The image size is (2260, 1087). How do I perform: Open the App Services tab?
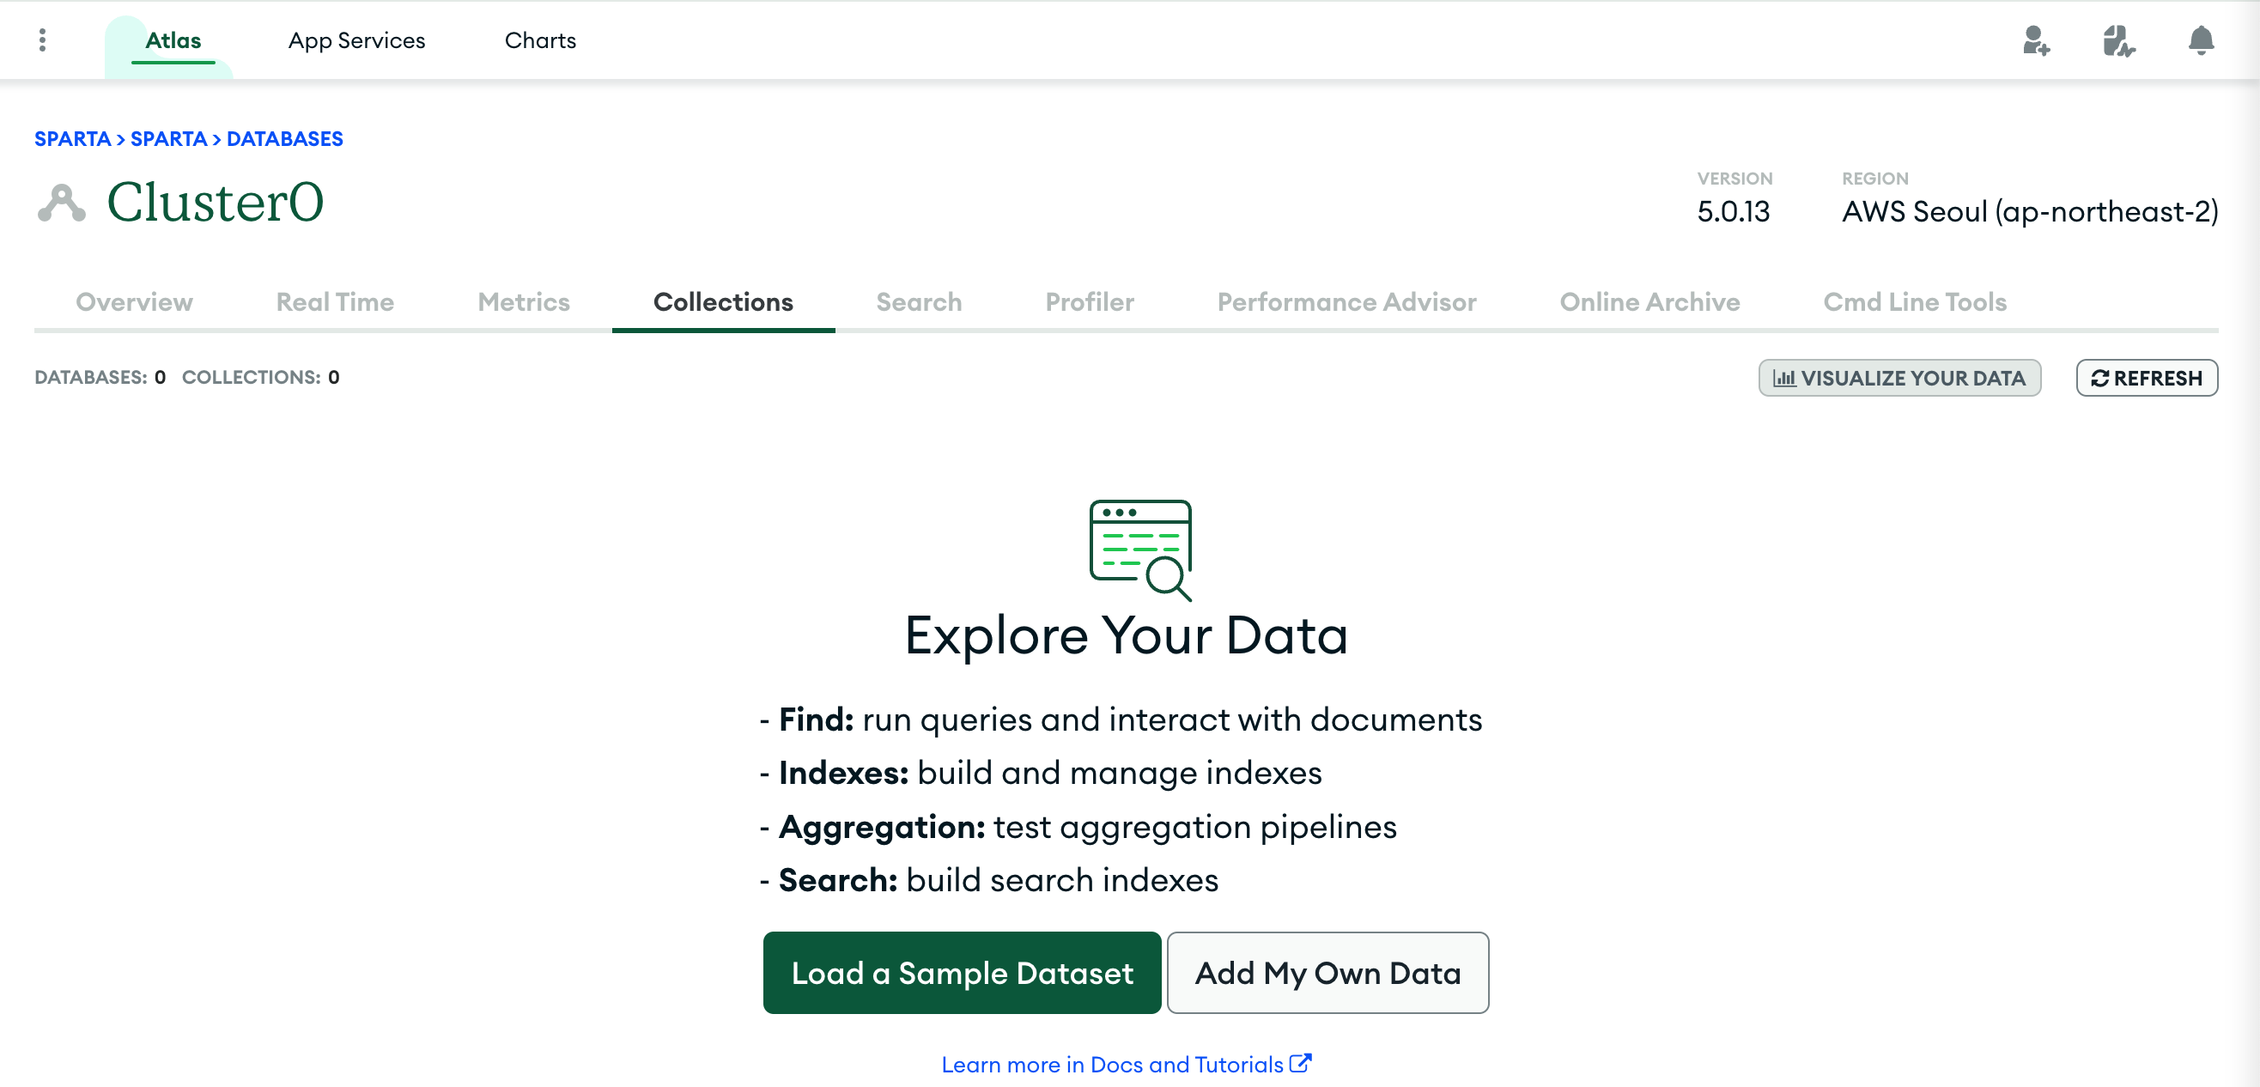tap(356, 40)
